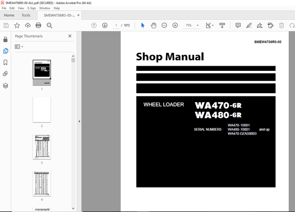Go to next page arrow icon

[105, 25]
